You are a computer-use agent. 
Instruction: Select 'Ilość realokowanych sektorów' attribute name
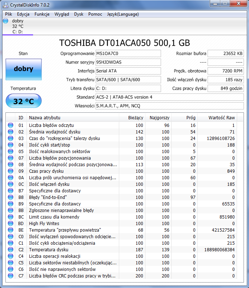pos(60,152)
